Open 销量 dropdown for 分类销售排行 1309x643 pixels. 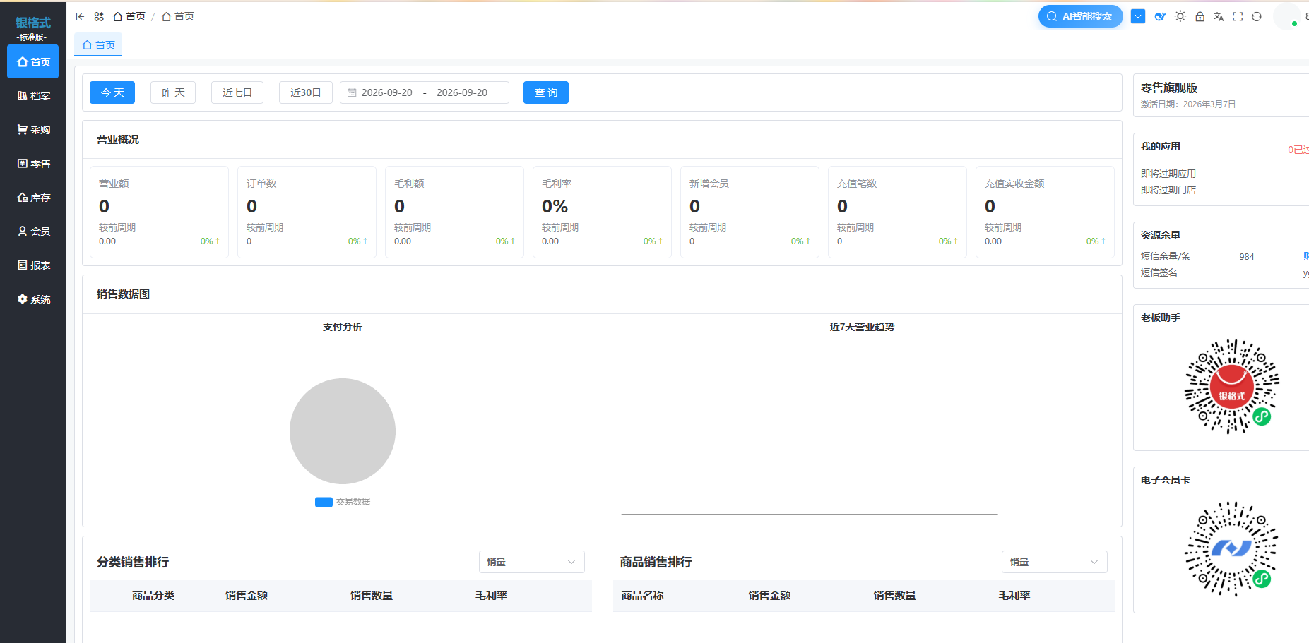tap(532, 562)
